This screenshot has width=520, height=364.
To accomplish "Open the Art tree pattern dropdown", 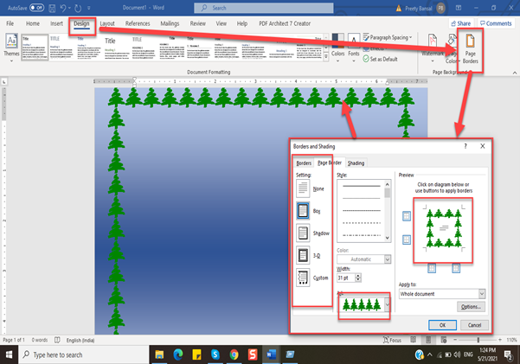I will (x=387, y=304).
